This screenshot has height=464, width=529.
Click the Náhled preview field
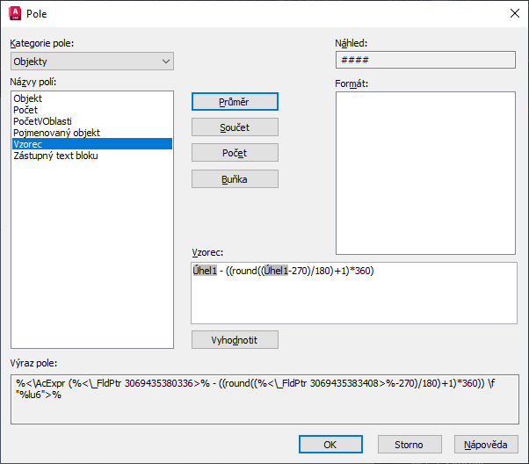(425, 60)
